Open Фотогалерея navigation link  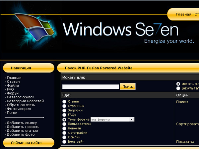(19, 109)
